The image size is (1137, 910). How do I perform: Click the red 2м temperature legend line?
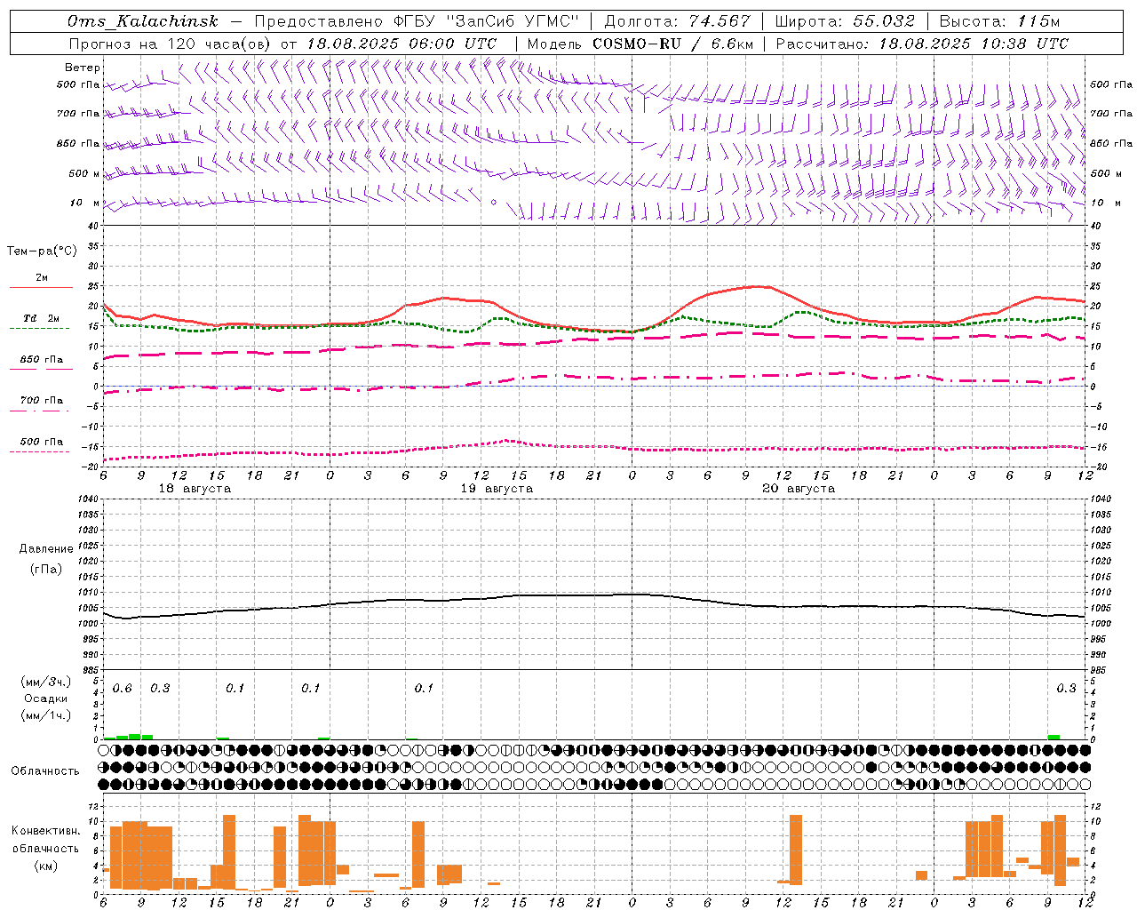[41, 287]
